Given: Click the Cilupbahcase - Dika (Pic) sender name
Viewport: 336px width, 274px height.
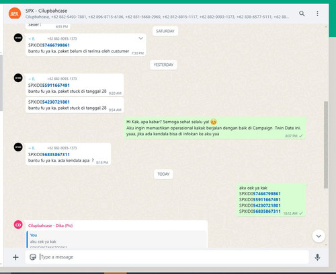Looking at the screenshot, I should [x=50, y=226].
